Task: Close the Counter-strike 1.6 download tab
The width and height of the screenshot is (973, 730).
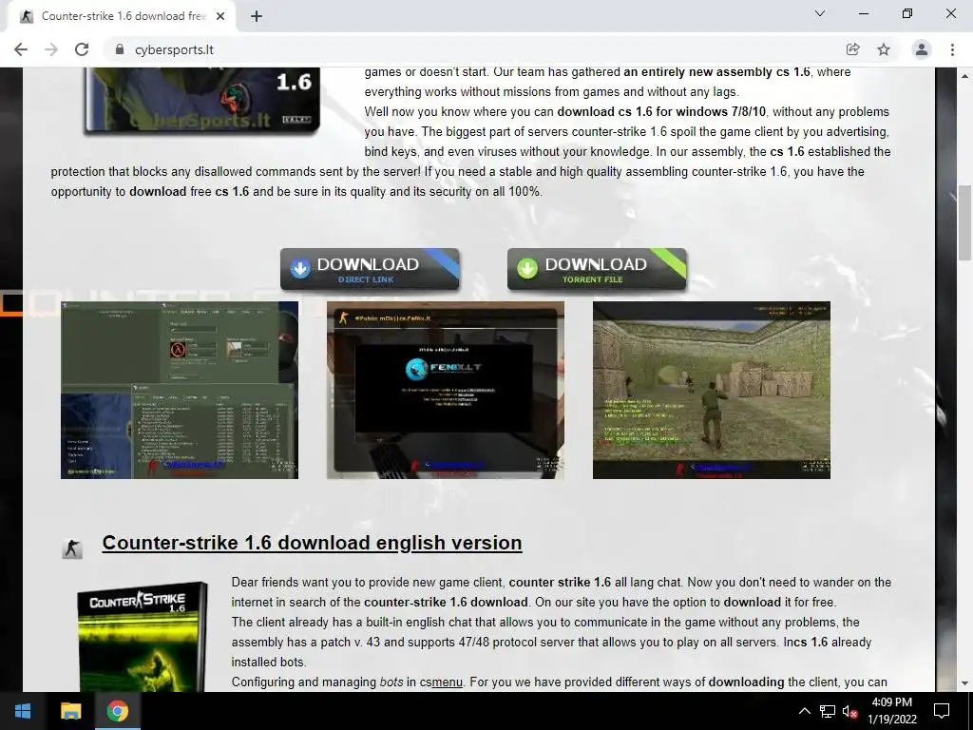Action: (x=220, y=16)
